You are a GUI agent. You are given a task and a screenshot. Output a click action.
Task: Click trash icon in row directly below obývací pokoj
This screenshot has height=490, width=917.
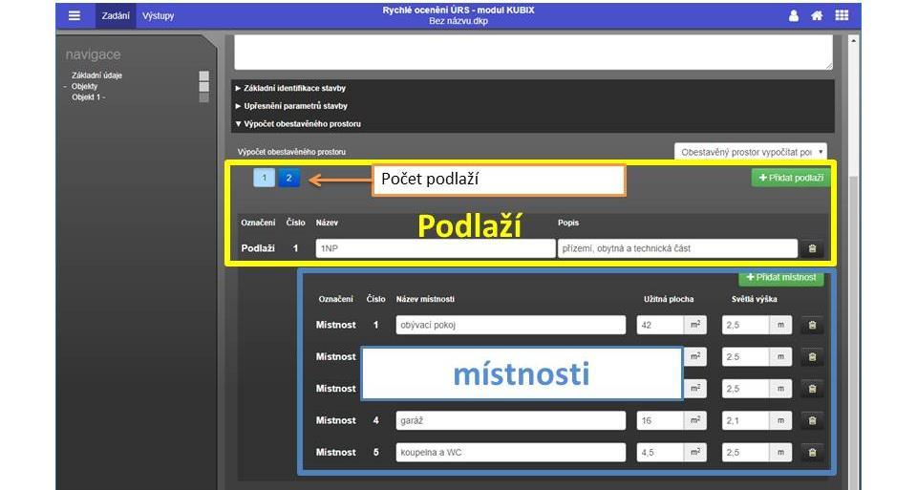tap(812, 356)
